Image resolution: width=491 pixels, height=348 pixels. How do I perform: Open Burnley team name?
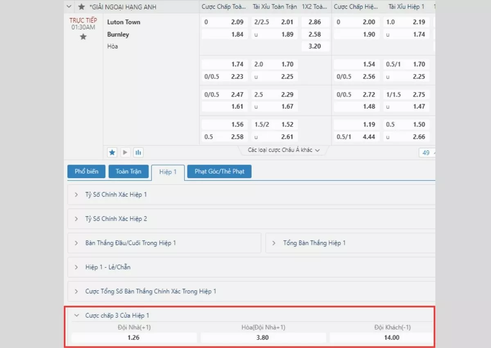(x=118, y=34)
